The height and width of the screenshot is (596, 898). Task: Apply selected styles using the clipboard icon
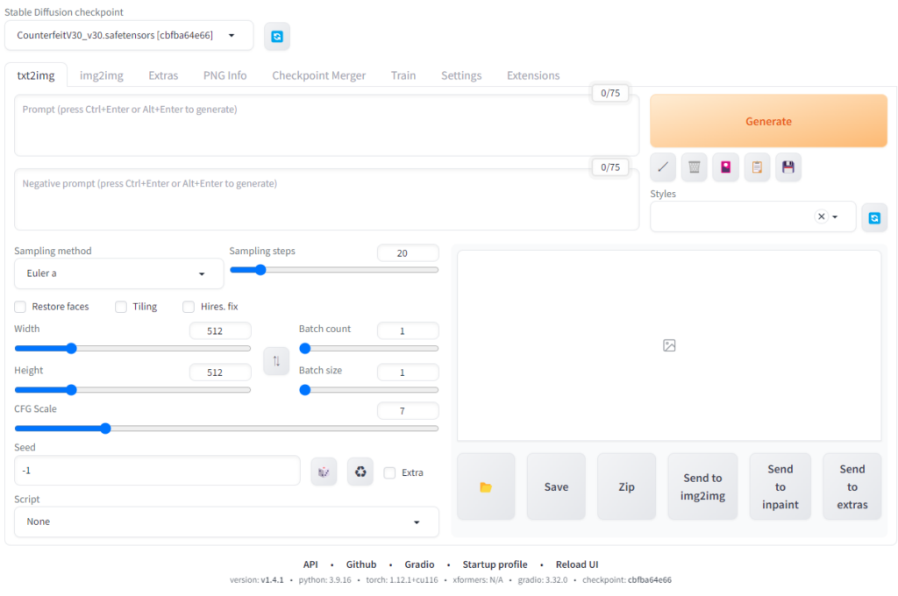tap(757, 167)
